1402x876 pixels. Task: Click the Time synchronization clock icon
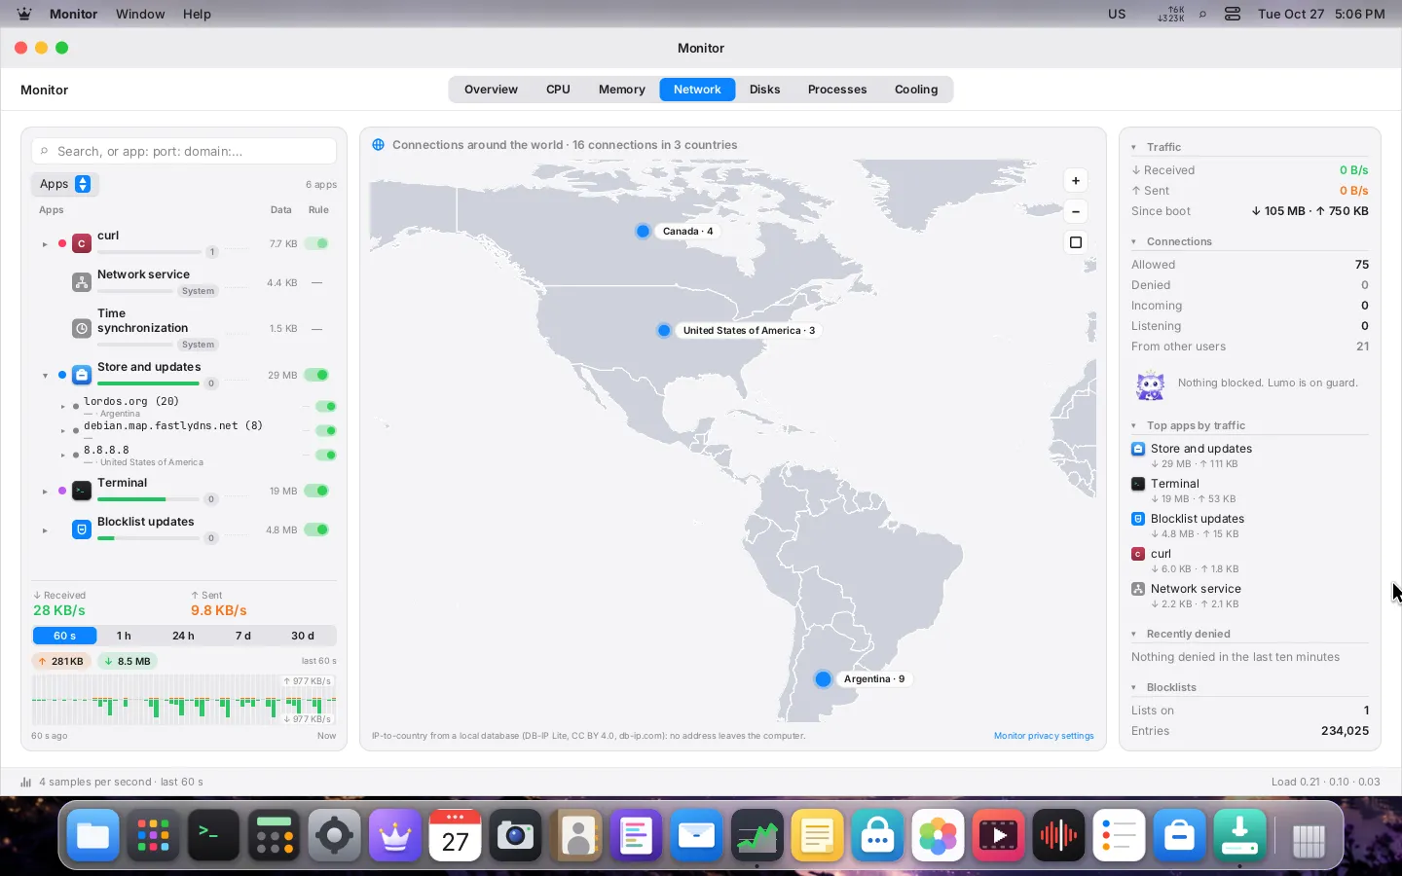tap(82, 328)
